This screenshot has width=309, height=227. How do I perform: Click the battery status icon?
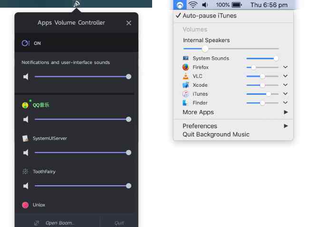237,5
